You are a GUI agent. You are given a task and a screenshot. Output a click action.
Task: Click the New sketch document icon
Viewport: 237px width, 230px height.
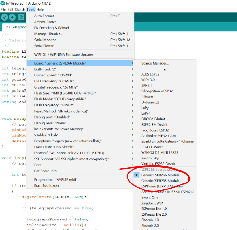tap(21, 17)
